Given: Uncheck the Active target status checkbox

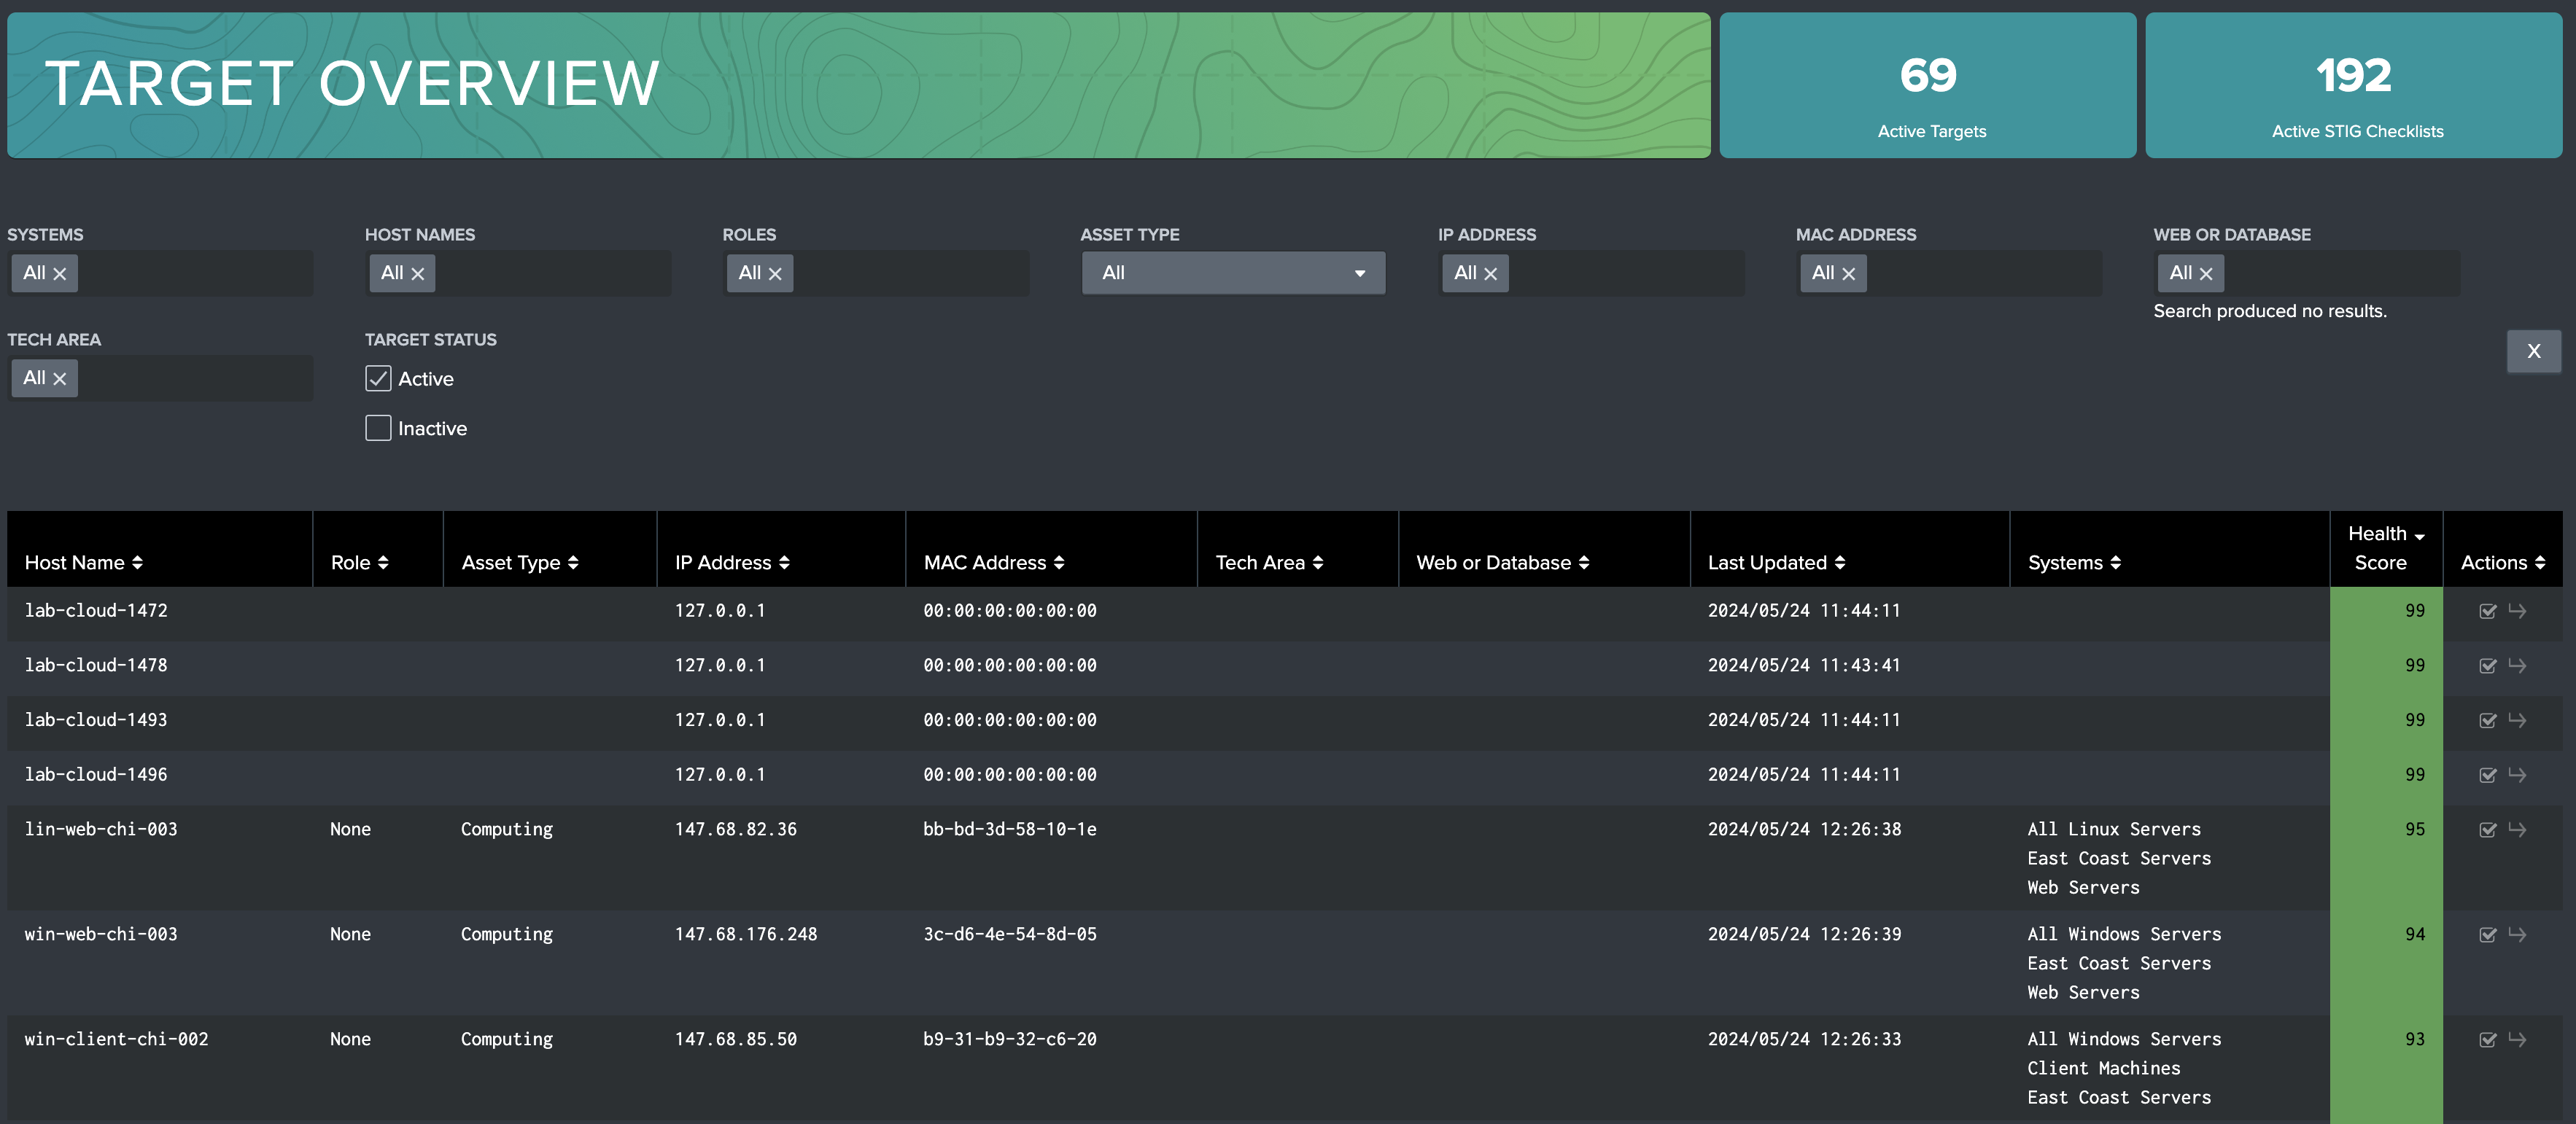Looking at the screenshot, I should point(378,378).
